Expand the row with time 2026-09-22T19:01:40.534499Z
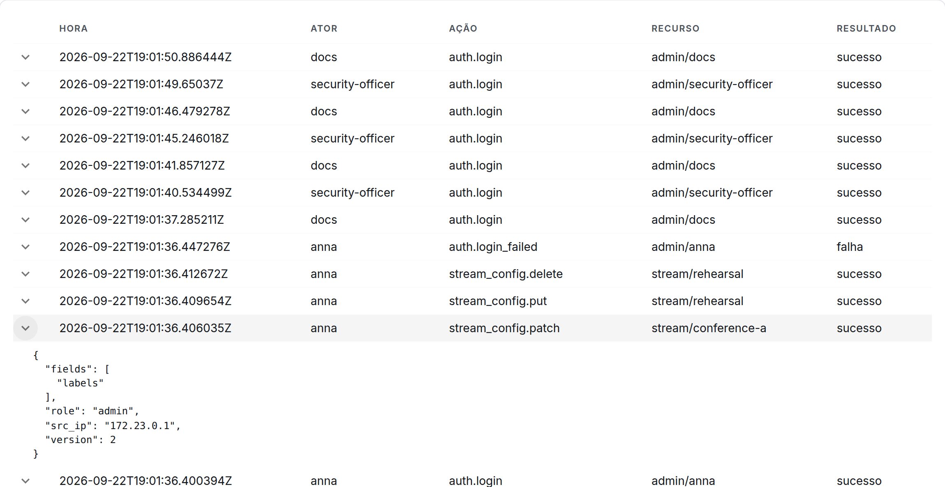 pos(25,193)
